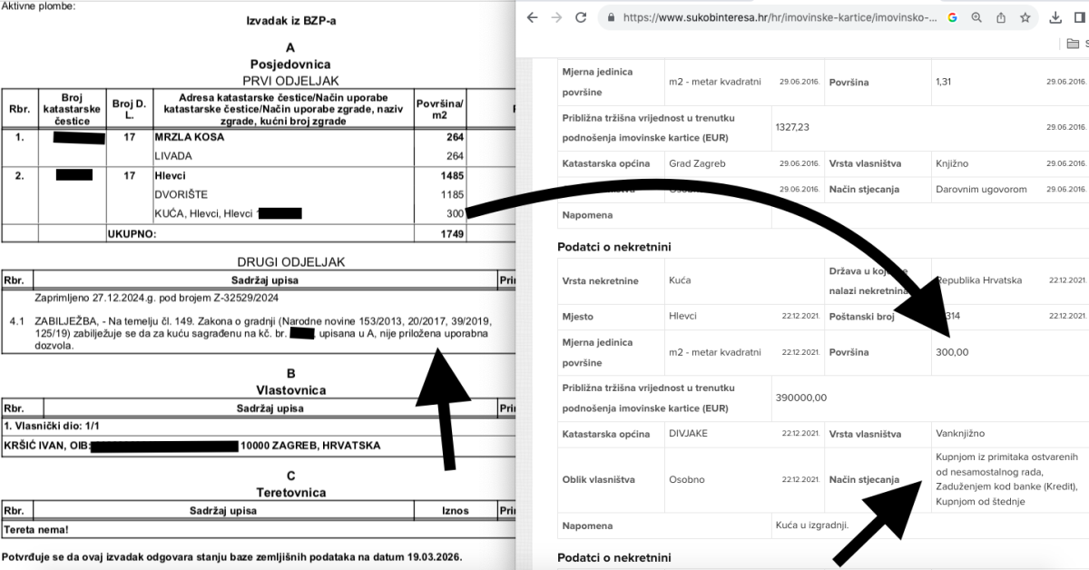Click the 'Kuća u izgradnji.' note text

tap(810, 526)
